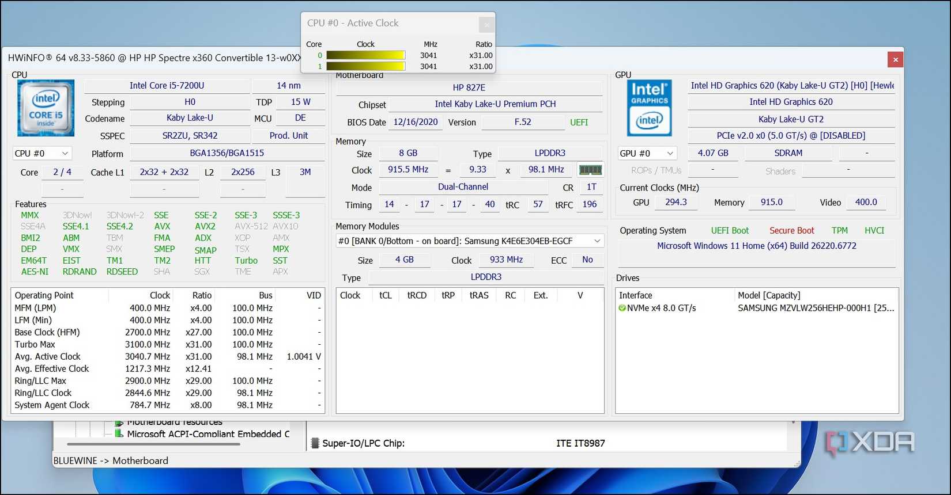951x495 pixels.
Task: Click the VID column header
Action: click(314, 295)
